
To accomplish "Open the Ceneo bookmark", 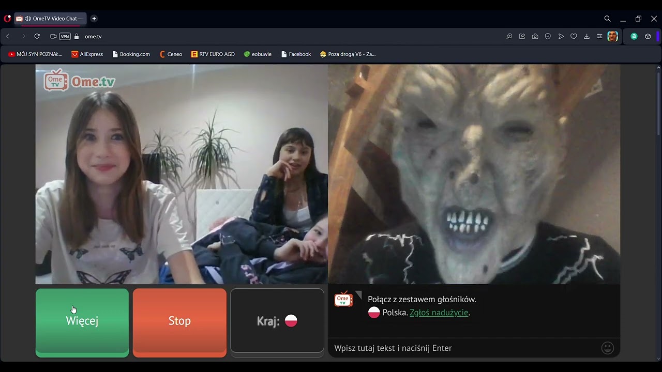I will 171,54.
